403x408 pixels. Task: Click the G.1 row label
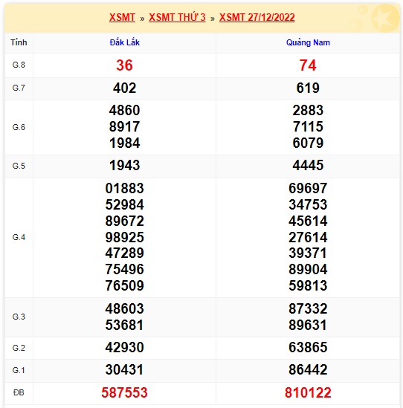point(19,370)
